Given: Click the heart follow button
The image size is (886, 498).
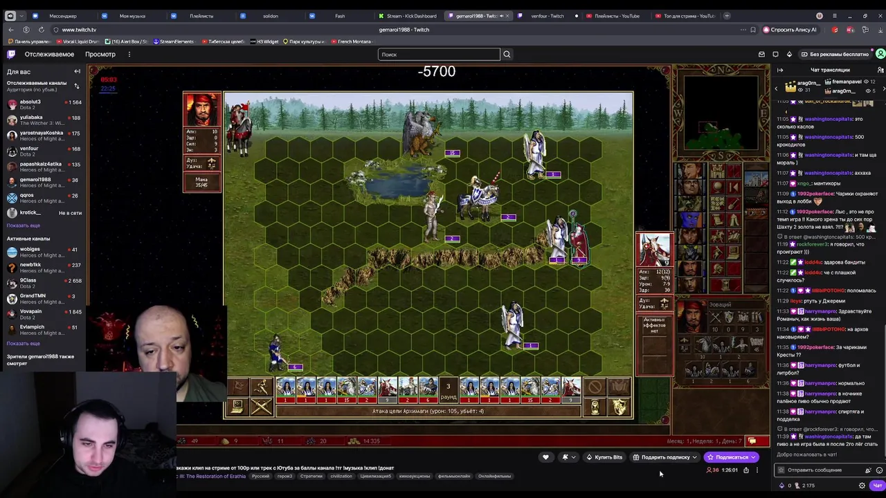Looking at the screenshot, I should [545, 457].
